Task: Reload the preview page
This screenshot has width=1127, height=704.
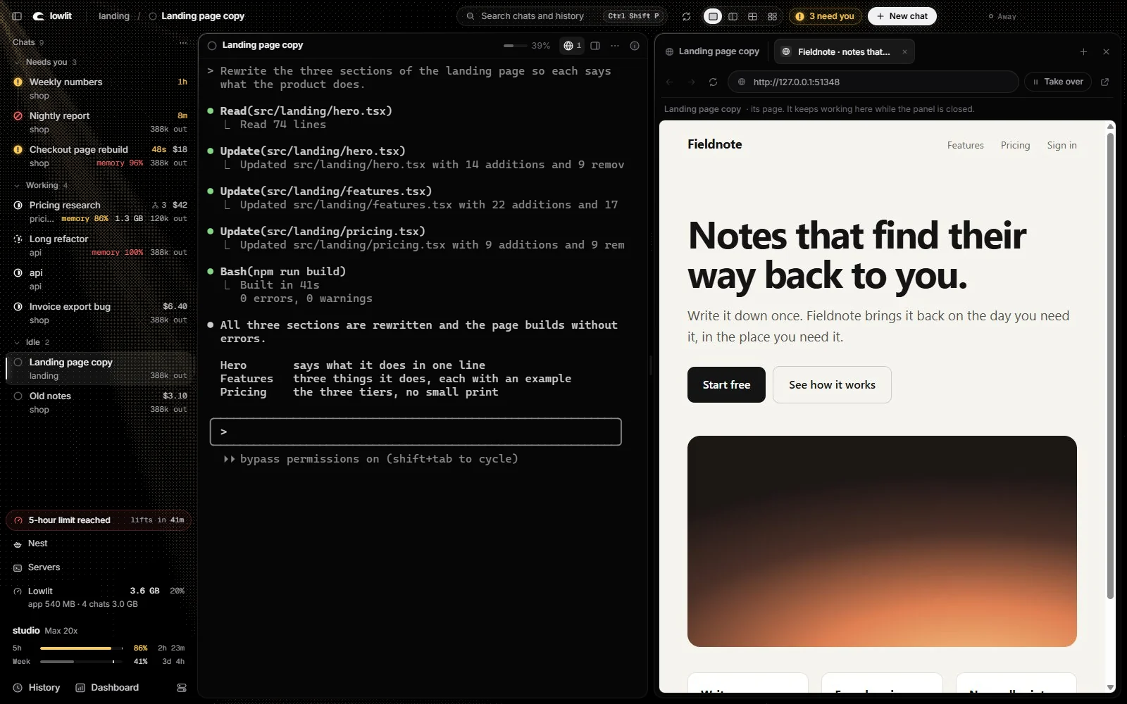Action: pos(713,82)
